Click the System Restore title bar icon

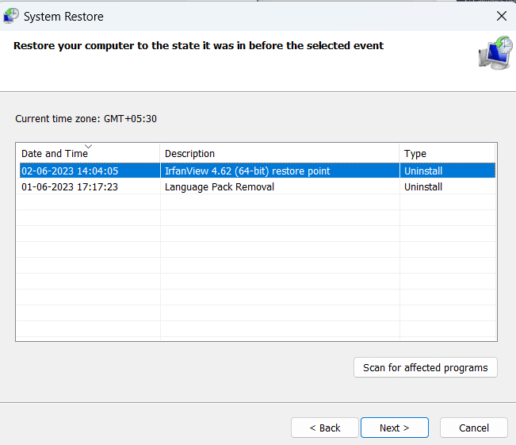(x=11, y=16)
